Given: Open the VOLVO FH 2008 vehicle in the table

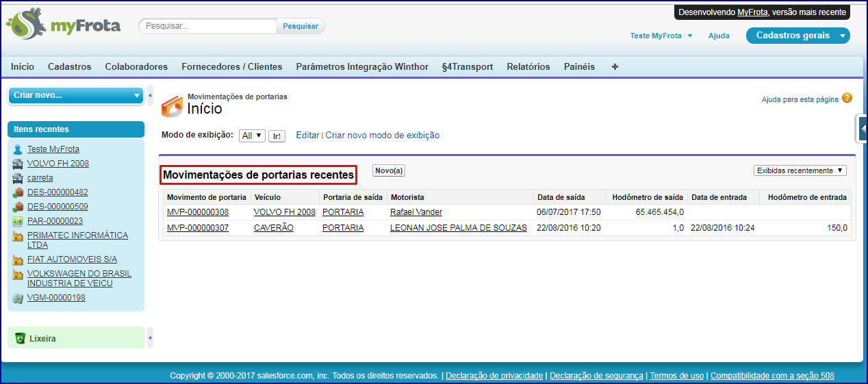Looking at the screenshot, I should tap(285, 212).
